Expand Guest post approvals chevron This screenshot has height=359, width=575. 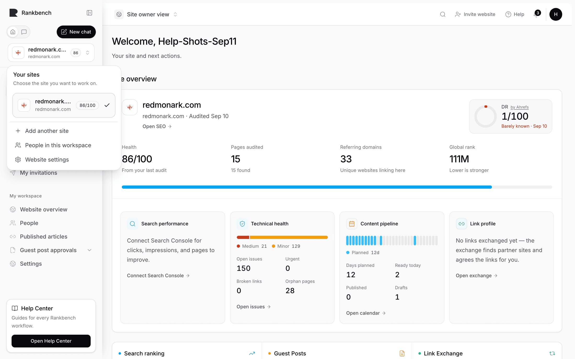[x=89, y=250]
